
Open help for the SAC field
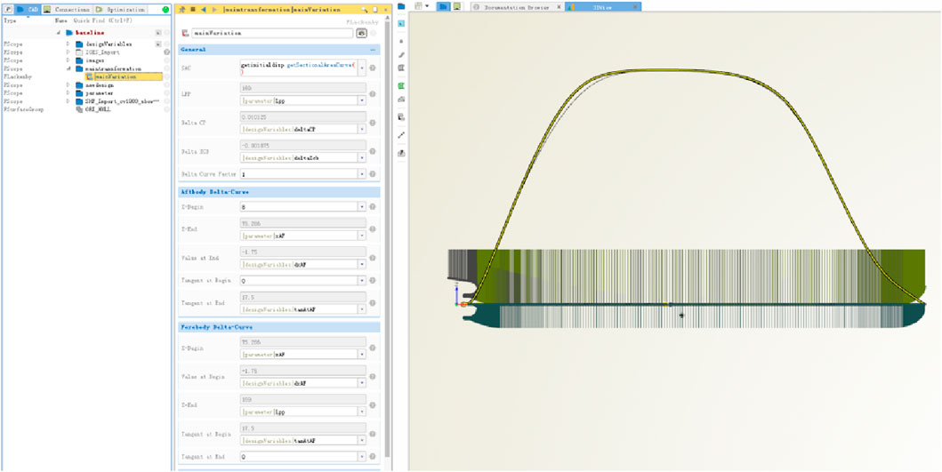(x=373, y=68)
